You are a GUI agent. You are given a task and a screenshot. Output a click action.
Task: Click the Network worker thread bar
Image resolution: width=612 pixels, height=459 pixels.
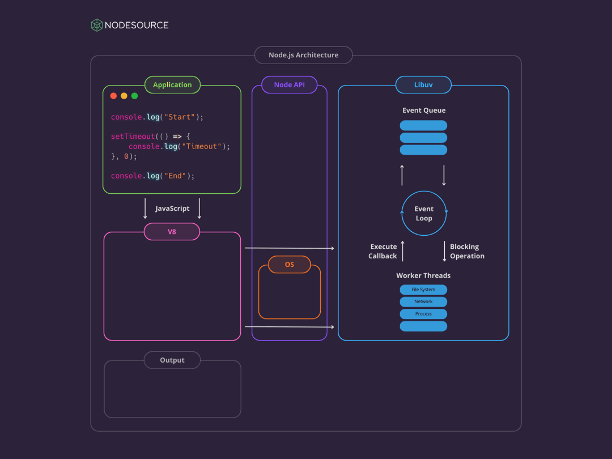click(423, 302)
